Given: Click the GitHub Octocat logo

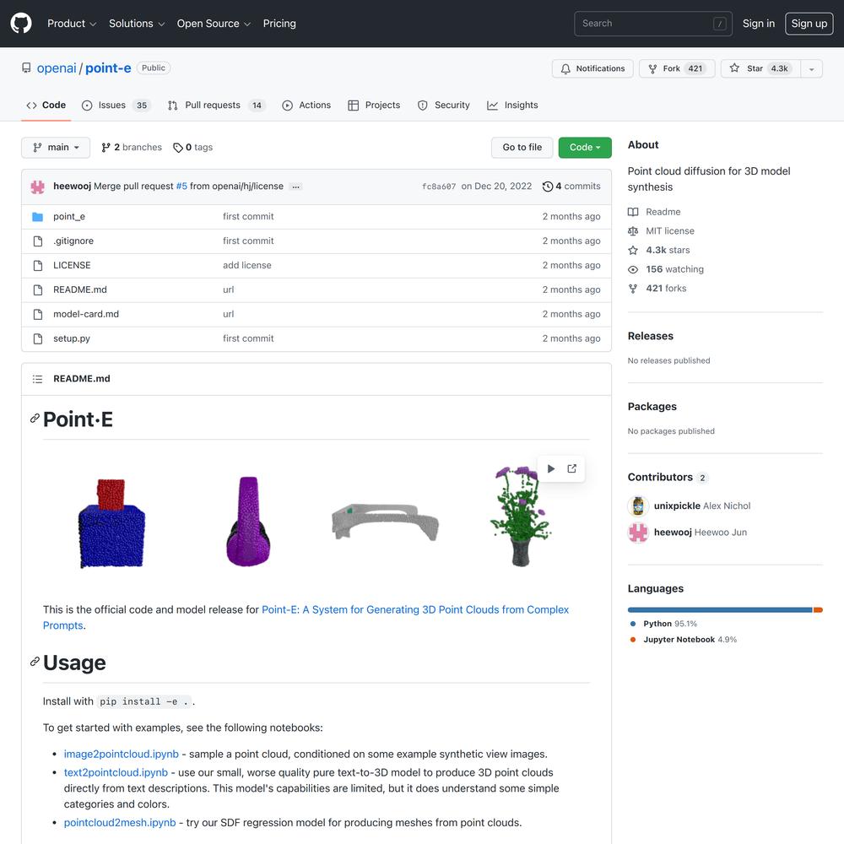Looking at the screenshot, I should pos(21,23).
